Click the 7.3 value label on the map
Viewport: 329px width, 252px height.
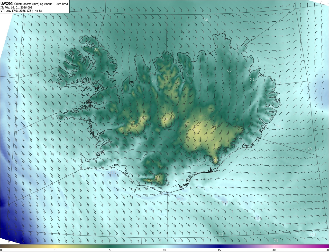pos(221,234)
